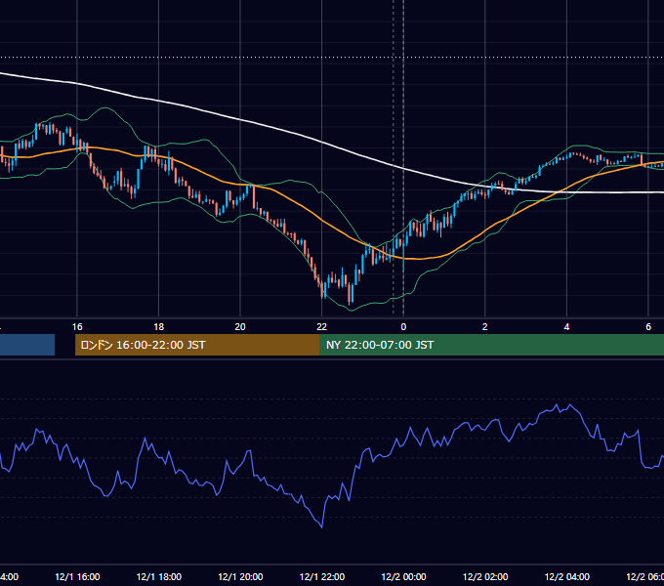Click the 12/1 16:00 time axis label
The width and height of the screenshot is (664, 586).
point(77,576)
